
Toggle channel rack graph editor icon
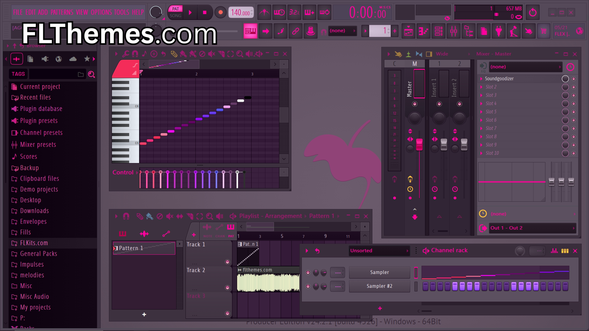tap(554, 251)
